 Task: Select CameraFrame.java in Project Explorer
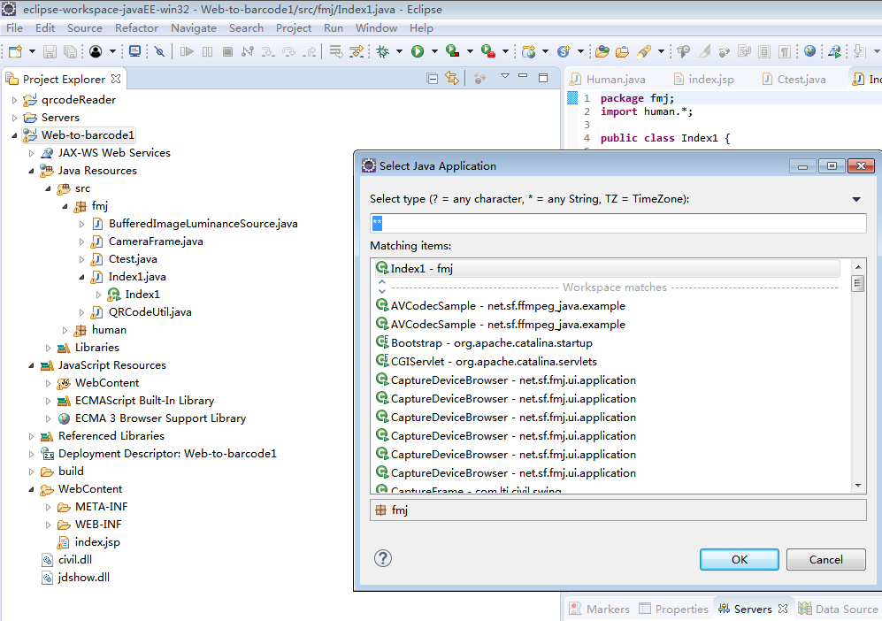click(x=155, y=241)
